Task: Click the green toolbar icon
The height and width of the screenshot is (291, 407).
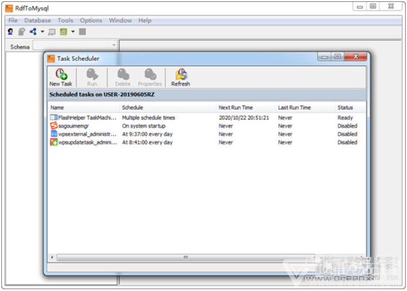Action: coord(64,32)
